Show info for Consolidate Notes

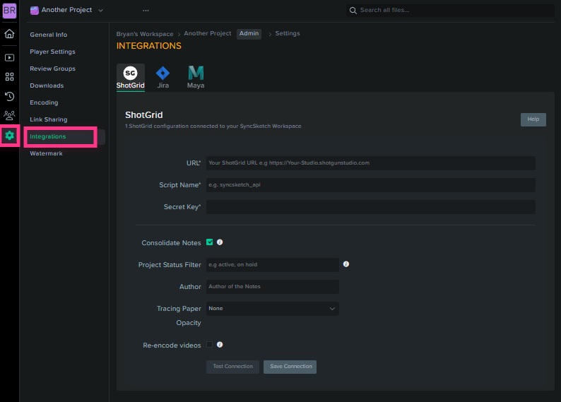(x=220, y=242)
